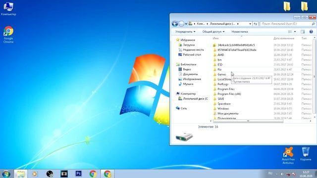The width and height of the screenshot is (317, 178).
Task: Open the 'Упорядочить' menu
Action: pyautogui.click(x=185, y=32)
